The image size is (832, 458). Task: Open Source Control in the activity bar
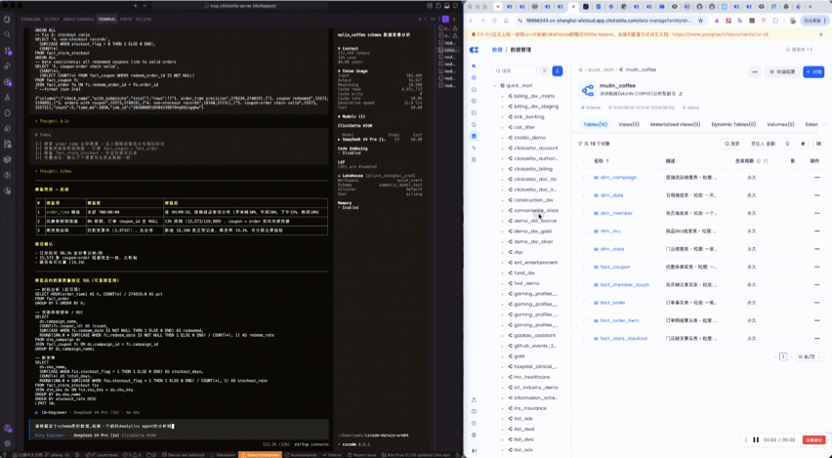(8, 51)
